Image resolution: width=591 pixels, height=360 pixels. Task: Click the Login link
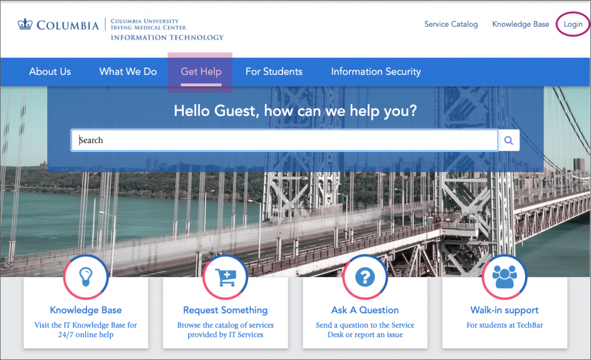(x=573, y=24)
